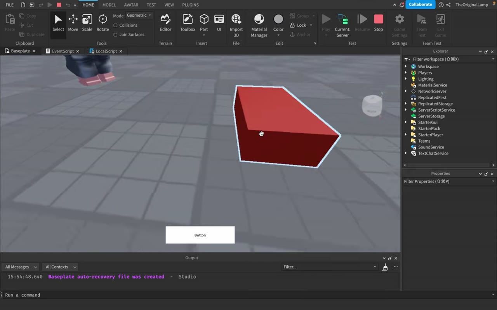Open the Terrain Editor

click(x=165, y=23)
